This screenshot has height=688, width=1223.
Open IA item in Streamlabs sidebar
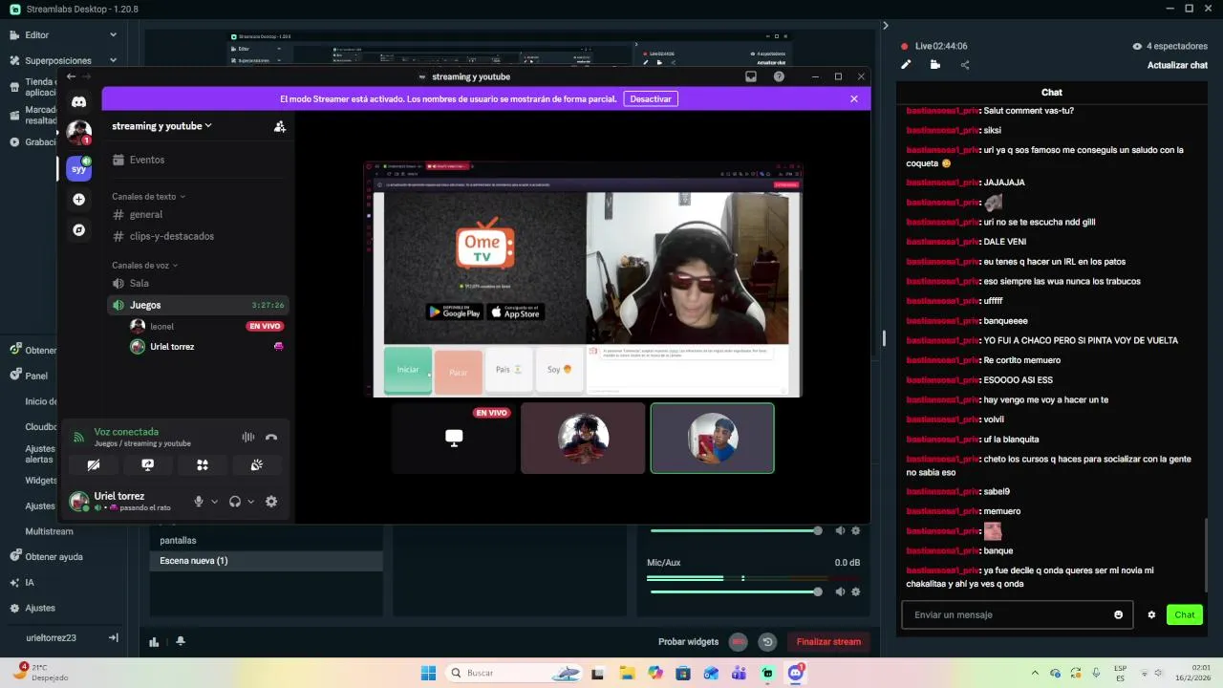coord(30,583)
